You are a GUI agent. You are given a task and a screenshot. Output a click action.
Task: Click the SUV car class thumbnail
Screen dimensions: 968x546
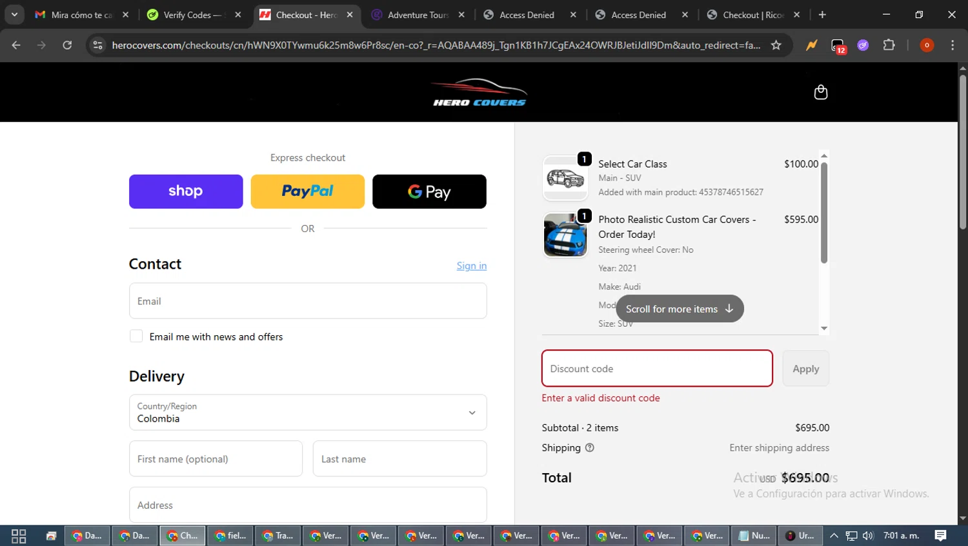point(565,179)
